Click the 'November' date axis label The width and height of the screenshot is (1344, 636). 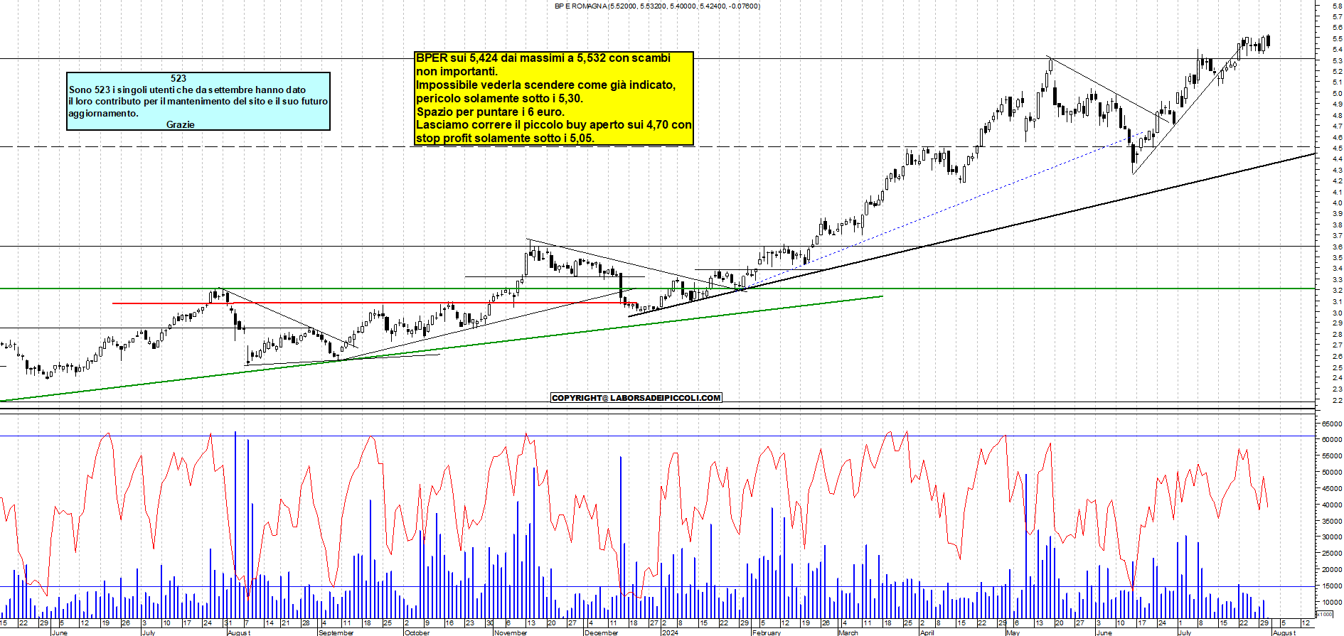(511, 632)
